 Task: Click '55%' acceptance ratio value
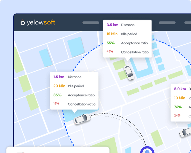pos(110,43)
